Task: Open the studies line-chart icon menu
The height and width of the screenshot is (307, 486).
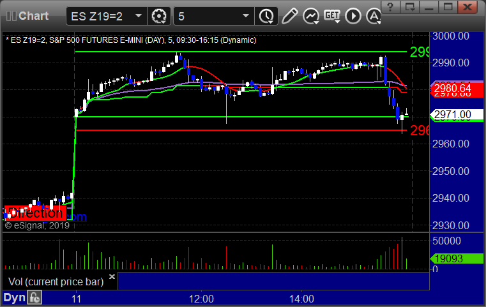Action: tap(311, 16)
